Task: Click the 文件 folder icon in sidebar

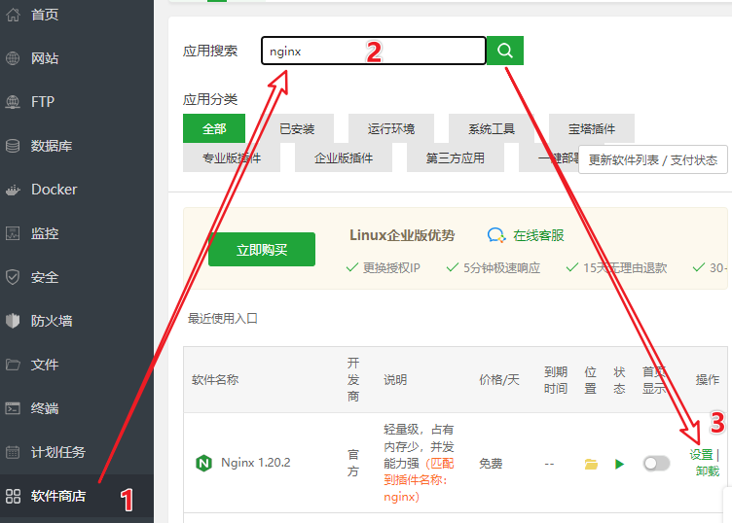Action: point(13,365)
